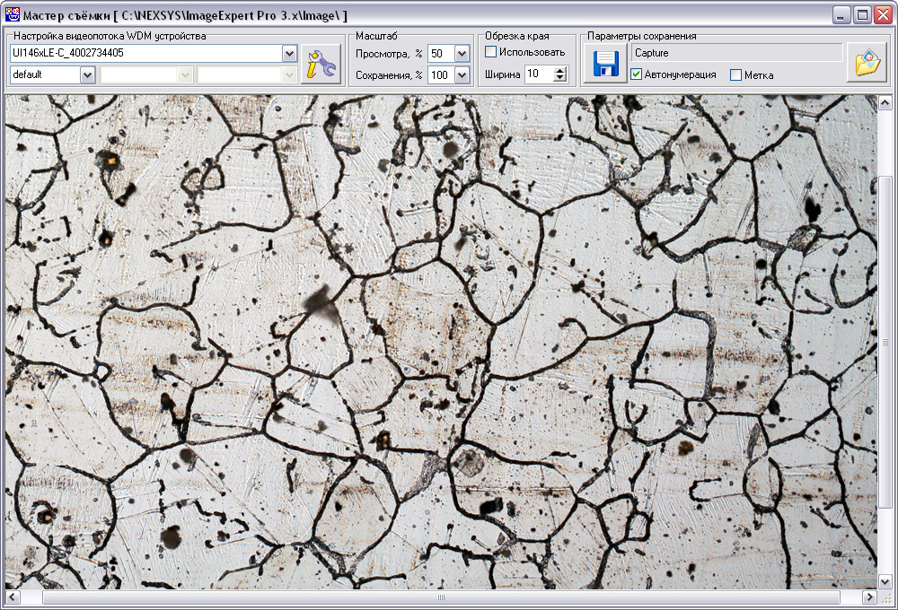Expand the UI146xLE-C device dropdown
This screenshot has height=610, width=898.
288,54
